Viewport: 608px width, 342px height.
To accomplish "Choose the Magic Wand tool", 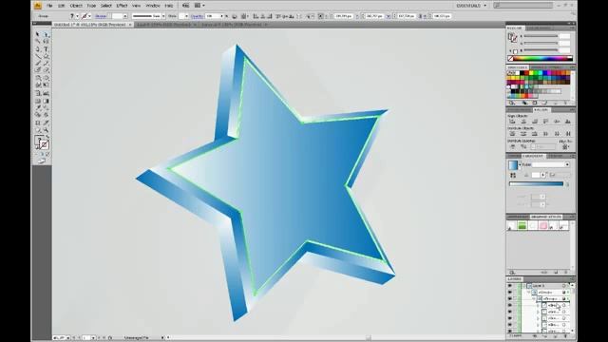I will 38,42.
